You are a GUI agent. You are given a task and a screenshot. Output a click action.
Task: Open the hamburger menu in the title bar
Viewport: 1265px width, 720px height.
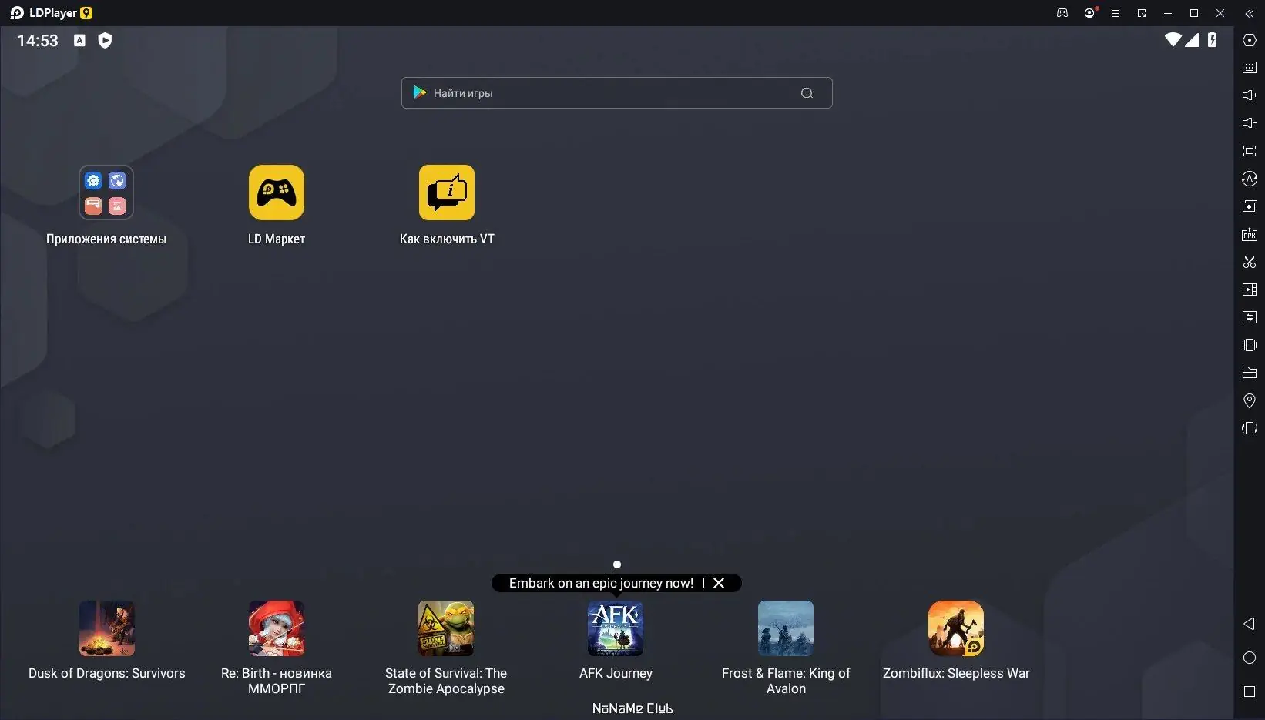tap(1115, 13)
